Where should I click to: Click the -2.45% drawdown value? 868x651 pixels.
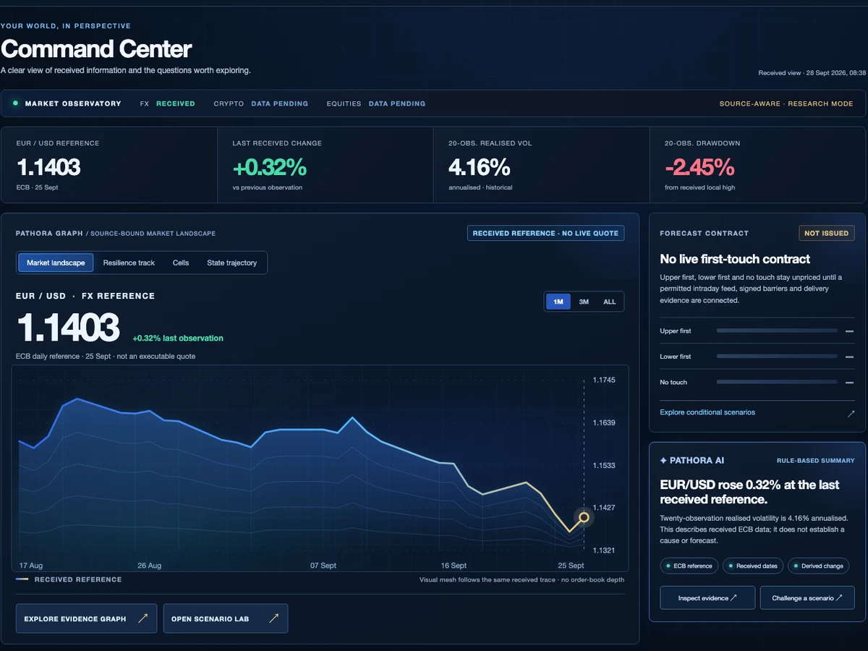pyautogui.click(x=699, y=168)
